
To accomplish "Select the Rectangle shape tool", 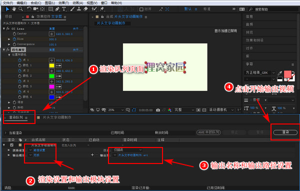I will pyautogui.click(x=50, y=9).
